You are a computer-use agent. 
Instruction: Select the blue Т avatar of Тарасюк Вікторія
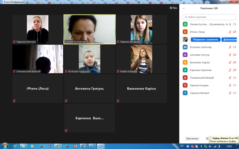pos(185,93)
